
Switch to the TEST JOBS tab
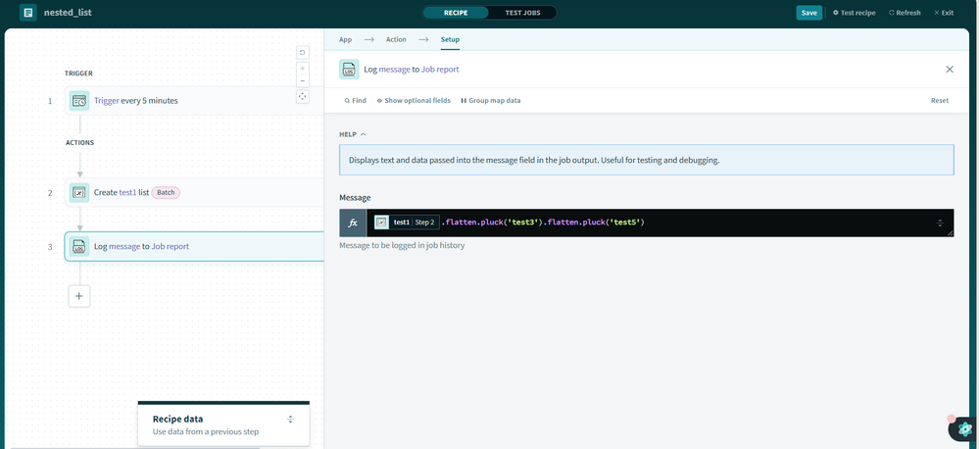[522, 13]
